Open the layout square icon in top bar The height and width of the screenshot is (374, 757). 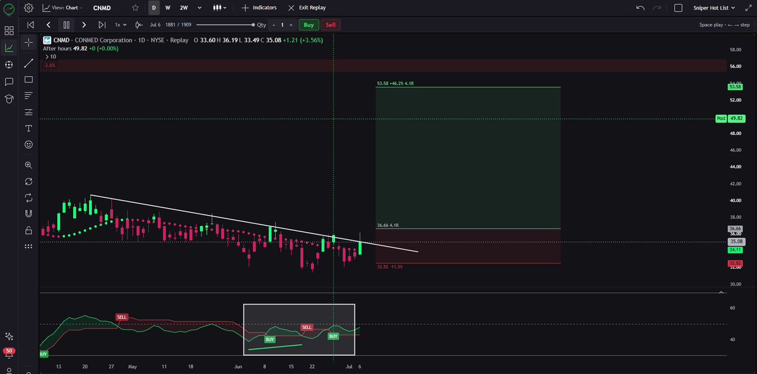[x=678, y=8]
